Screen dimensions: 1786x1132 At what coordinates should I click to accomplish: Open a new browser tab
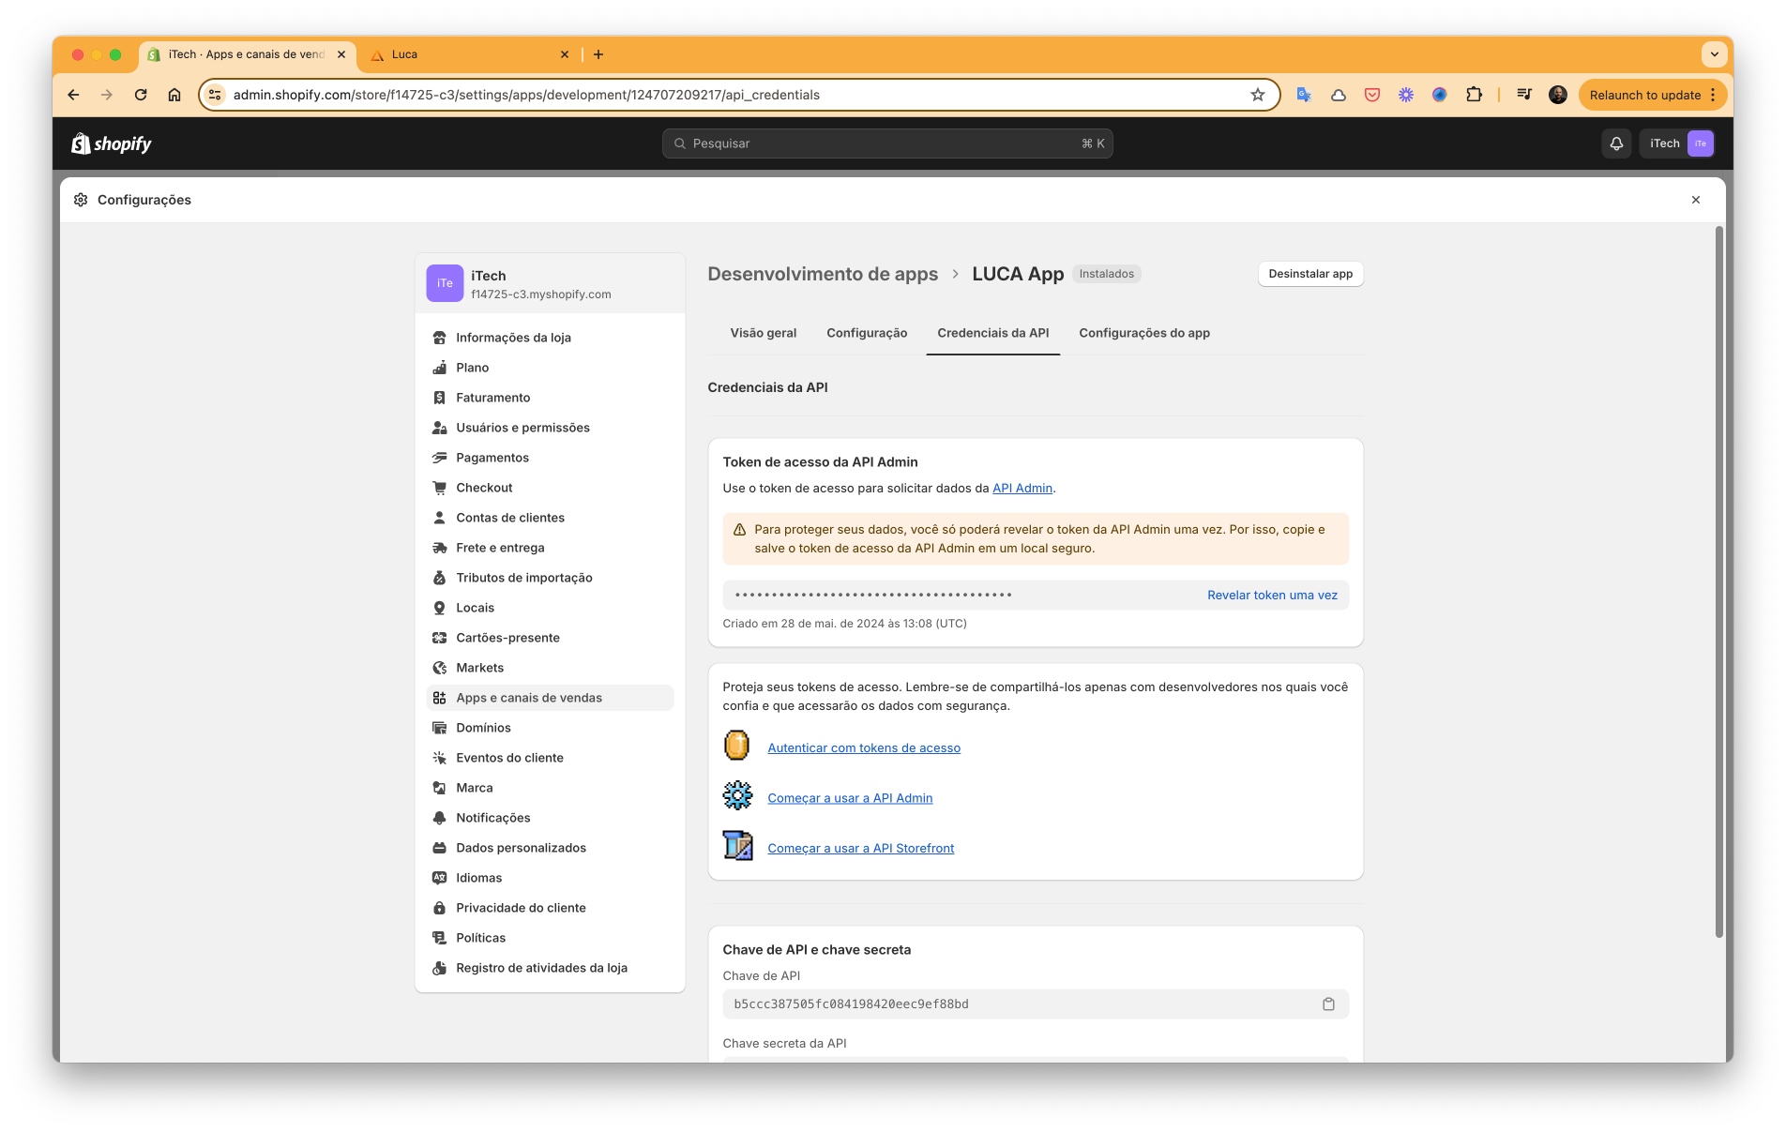click(598, 54)
